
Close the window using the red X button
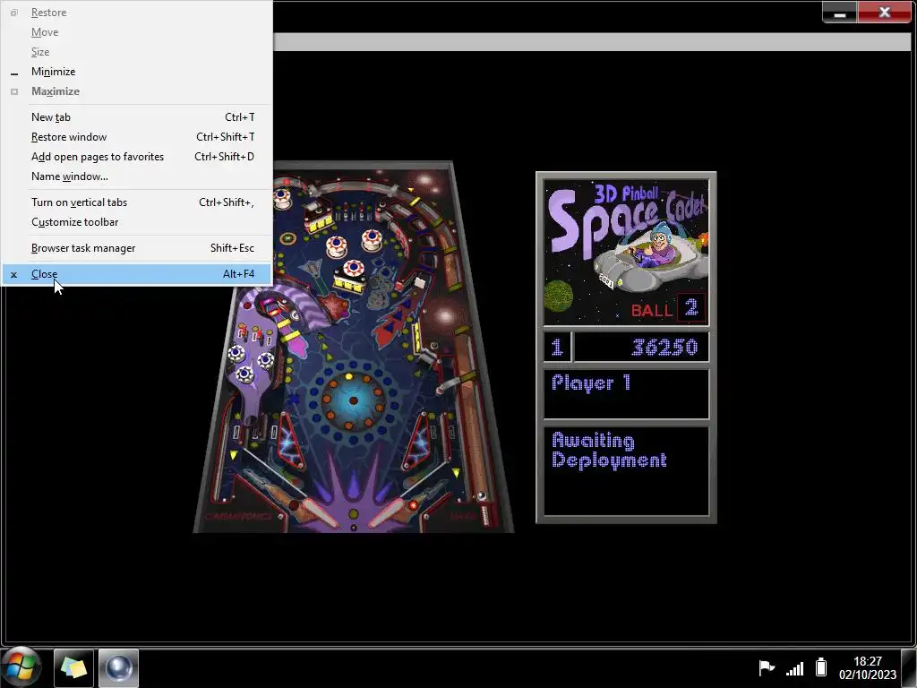point(884,13)
